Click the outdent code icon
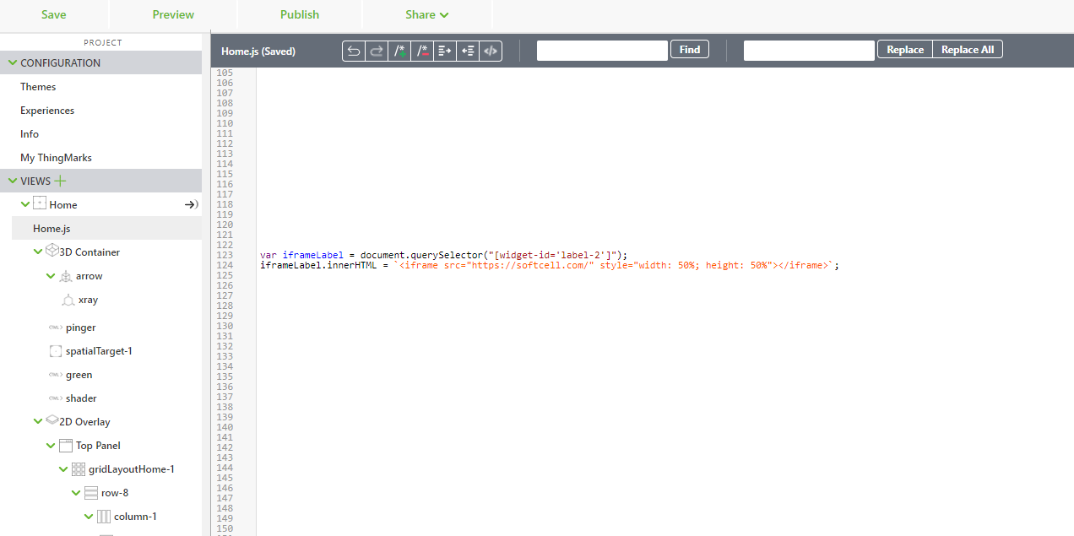 click(x=468, y=51)
